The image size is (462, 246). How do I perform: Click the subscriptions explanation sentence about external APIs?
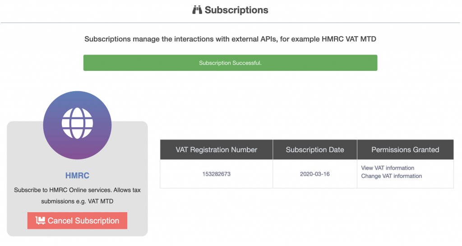pos(230,39)
